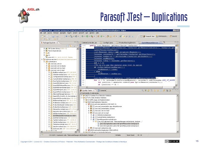This screenshot has width=216, height=152.
Task: Click the funnel filter icon in Quality Tasks
Action: point(152,90)
